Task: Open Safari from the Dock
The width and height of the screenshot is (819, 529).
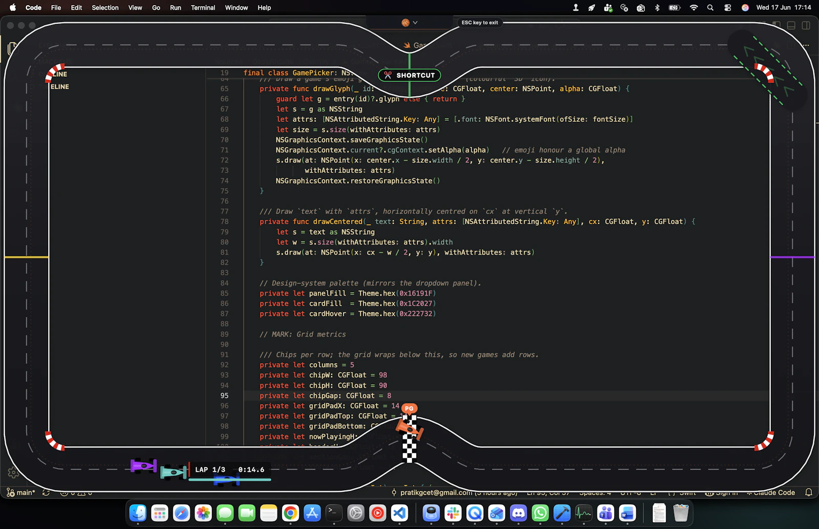Action: pyautogui.click(x=181, y=513)
